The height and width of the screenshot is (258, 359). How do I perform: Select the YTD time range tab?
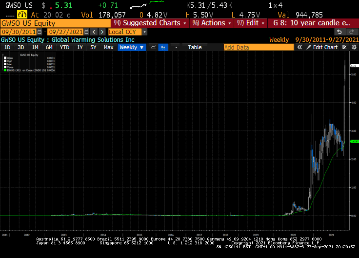[64, 47]
